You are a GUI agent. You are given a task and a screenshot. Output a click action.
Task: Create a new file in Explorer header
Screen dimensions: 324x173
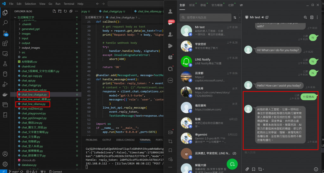point(54,11)
